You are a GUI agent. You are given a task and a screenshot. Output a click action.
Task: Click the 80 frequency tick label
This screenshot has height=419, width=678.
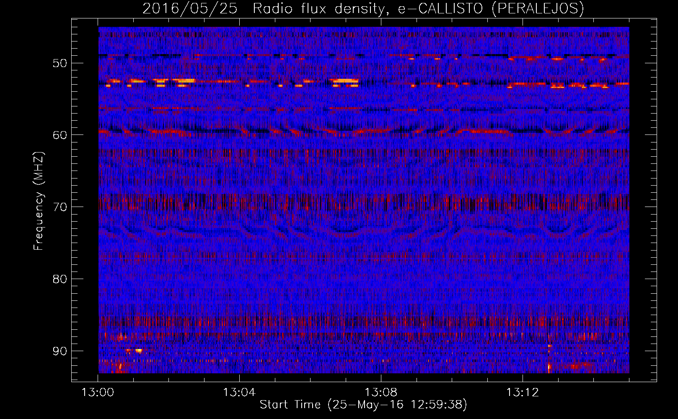pyautogui.click(x=60, y=279)
